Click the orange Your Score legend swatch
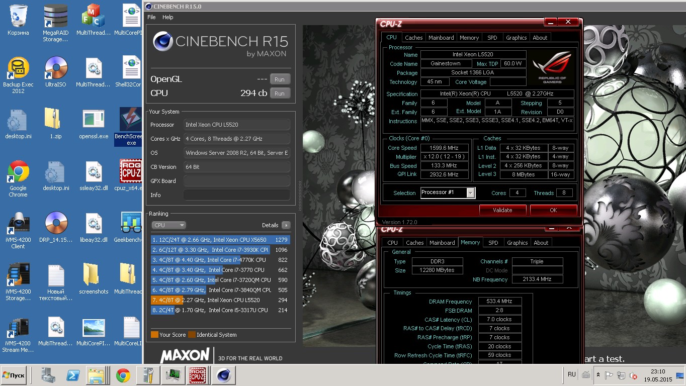This screenshot has height=386, width=686. (154, 335)
